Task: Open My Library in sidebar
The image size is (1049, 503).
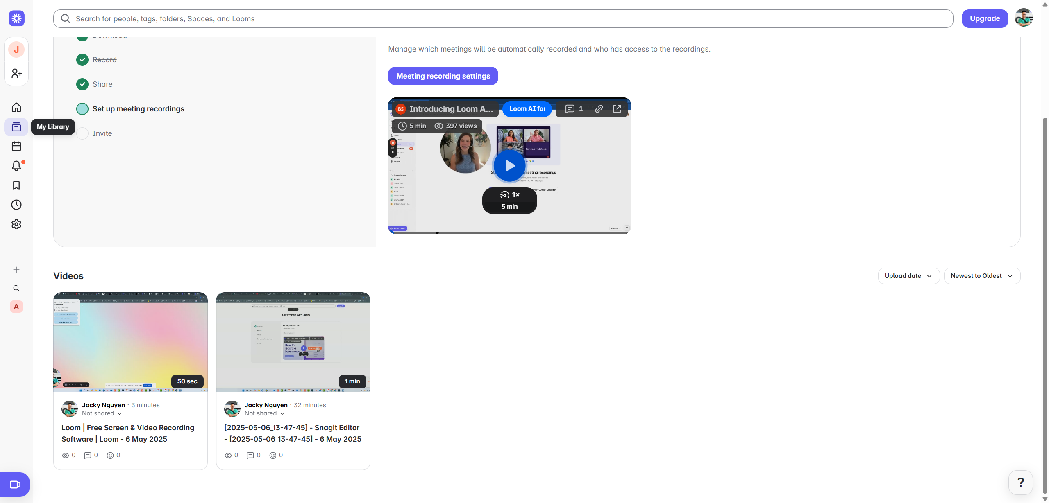Action: (x=16, y=127)
